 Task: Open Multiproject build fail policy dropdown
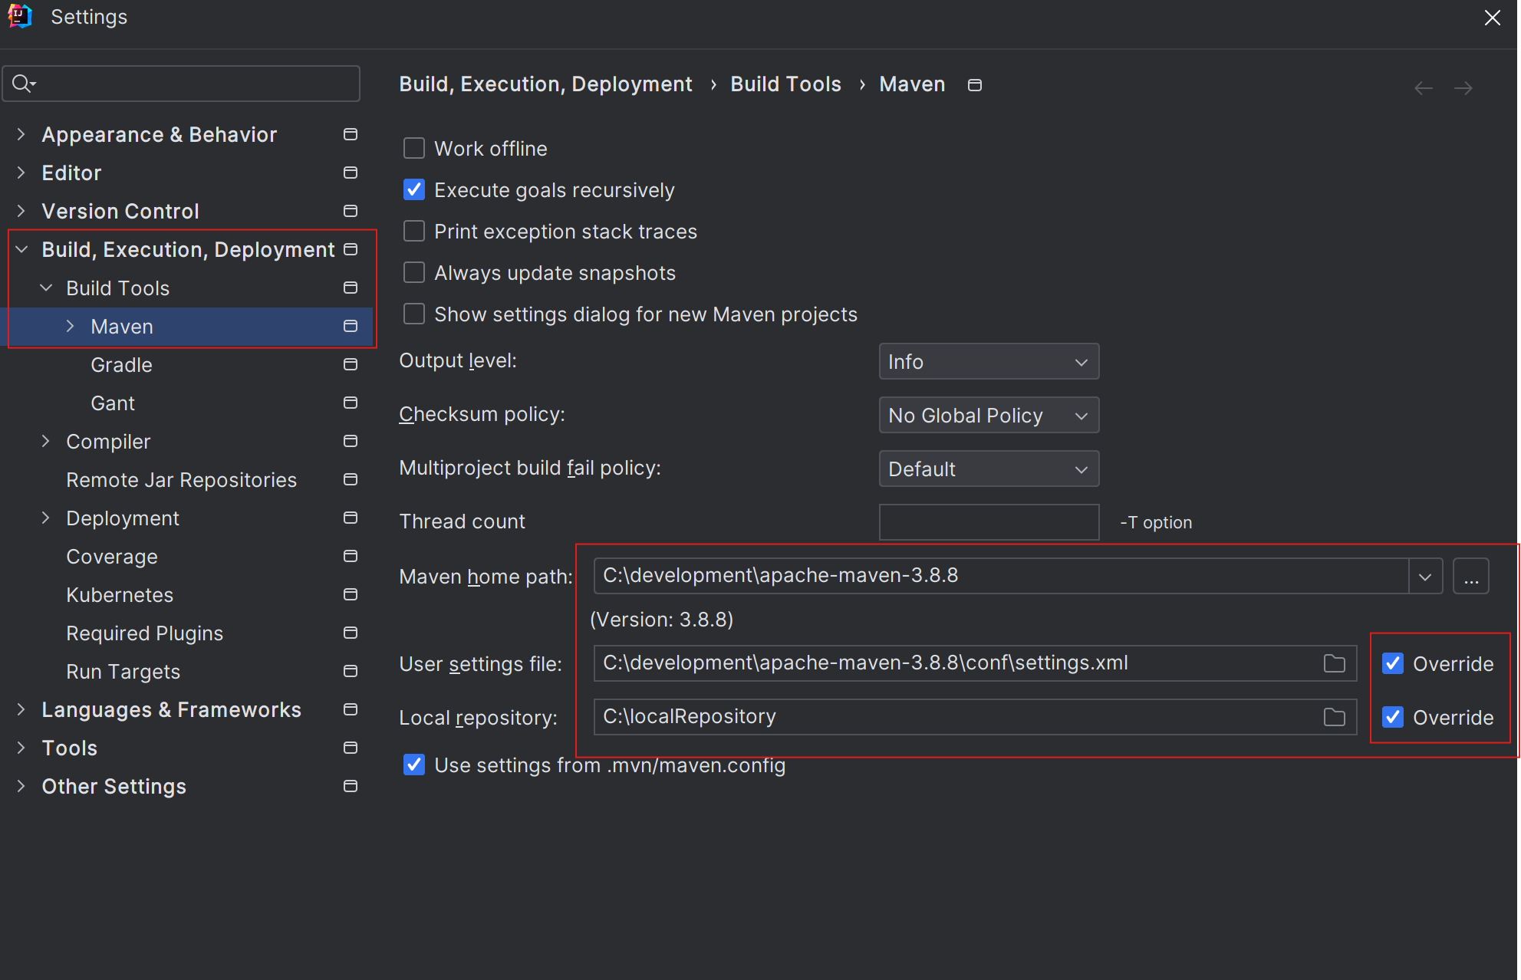coord(988,469)
